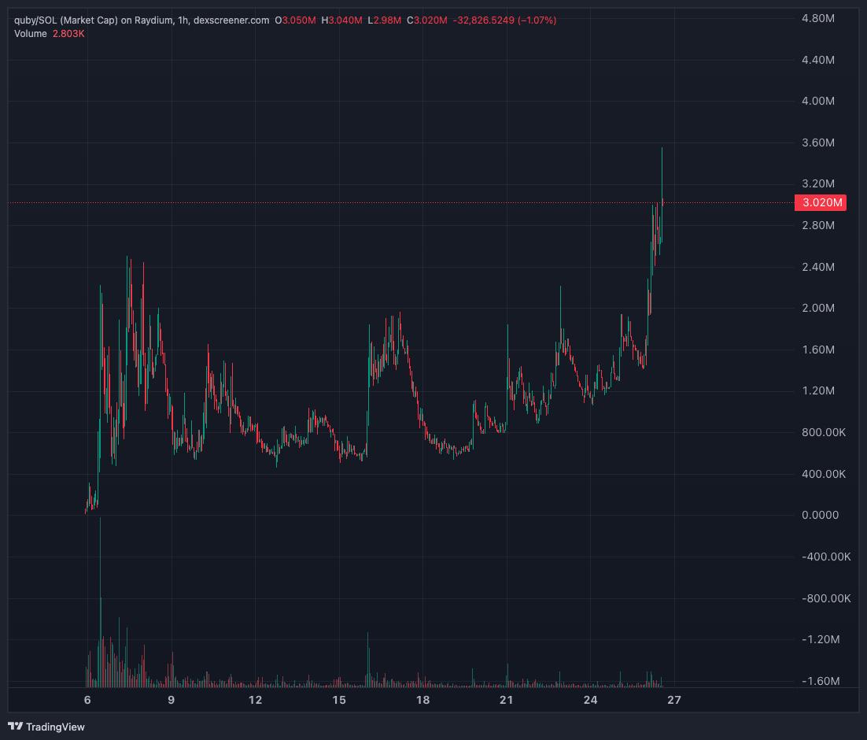867x740 pixels.
Task: Click date label 6 on time axis
Action: tap(87, 700)
